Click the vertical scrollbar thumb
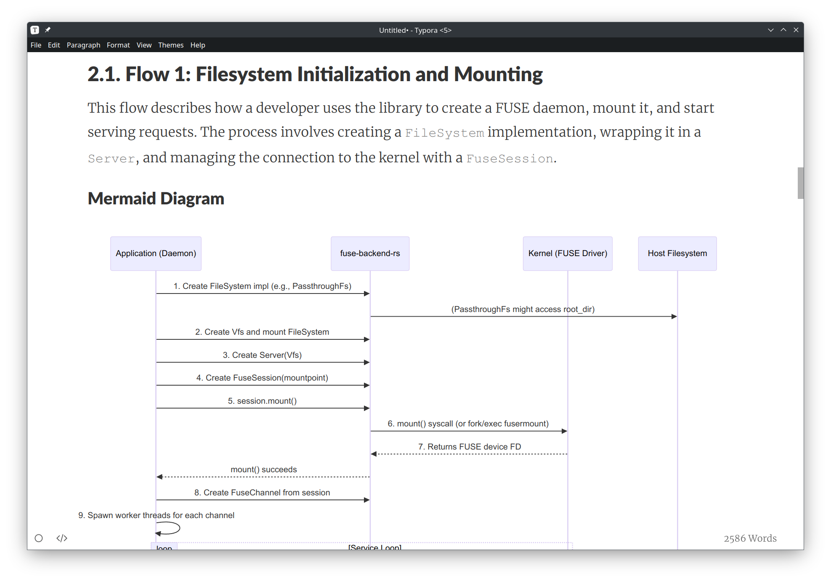831x582 pixels. (x=800, y=183)
